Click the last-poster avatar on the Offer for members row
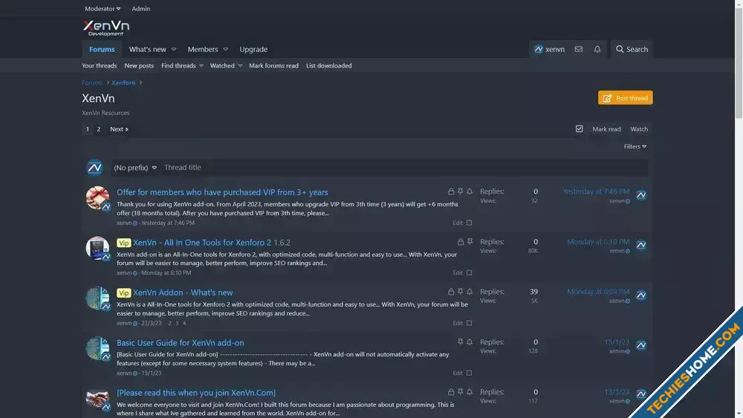 tap(641, 195)
